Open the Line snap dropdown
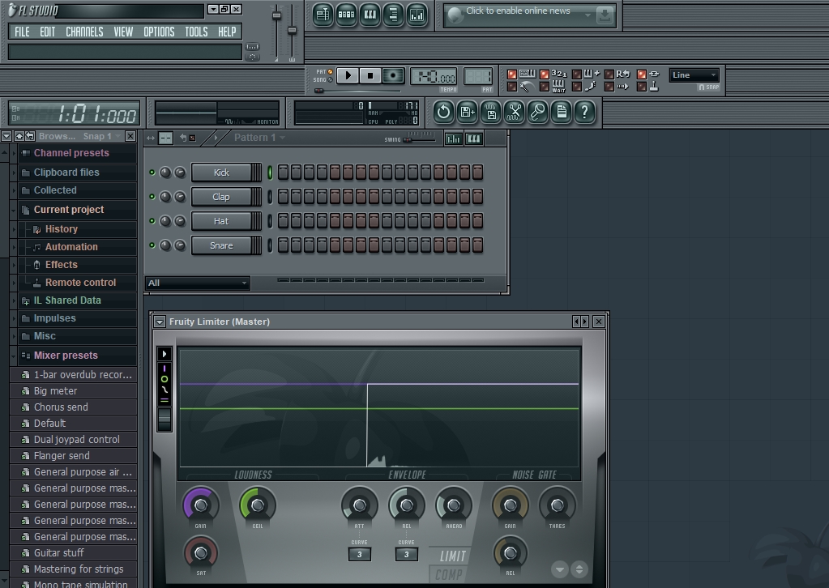This screenshot has height=588, width=829. pyautogui.click(x=694, y=75)
